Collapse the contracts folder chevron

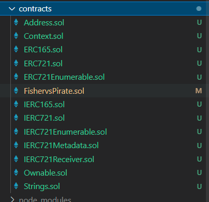pos(12,9)
